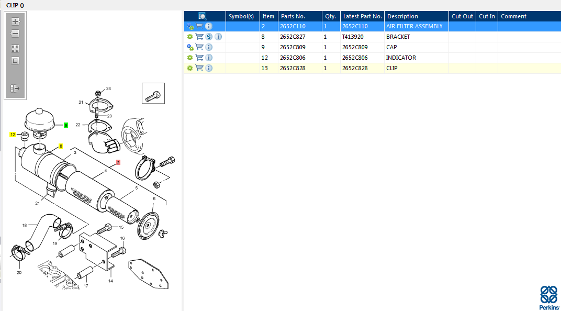The width and height of the screenshot is (561, 311).
Task: Click the search icon in table header
Action: coord(203,16)
